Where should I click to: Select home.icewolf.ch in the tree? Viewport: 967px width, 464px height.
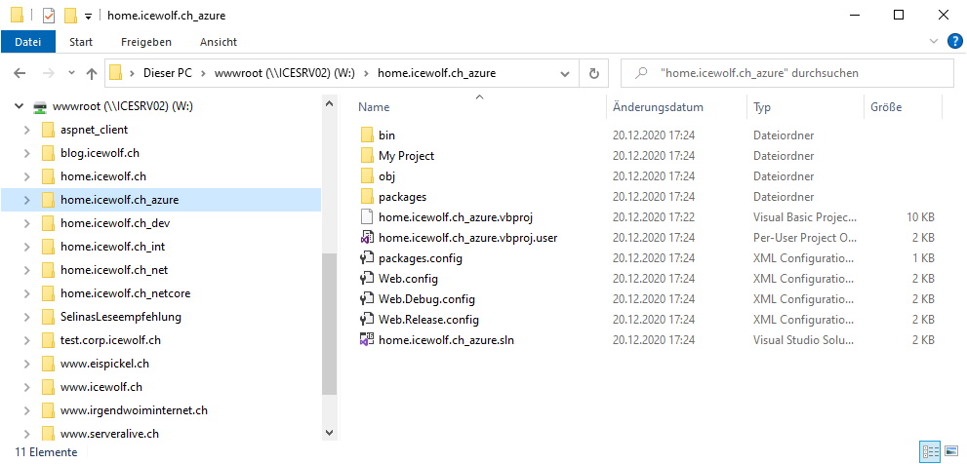point(103,176)
